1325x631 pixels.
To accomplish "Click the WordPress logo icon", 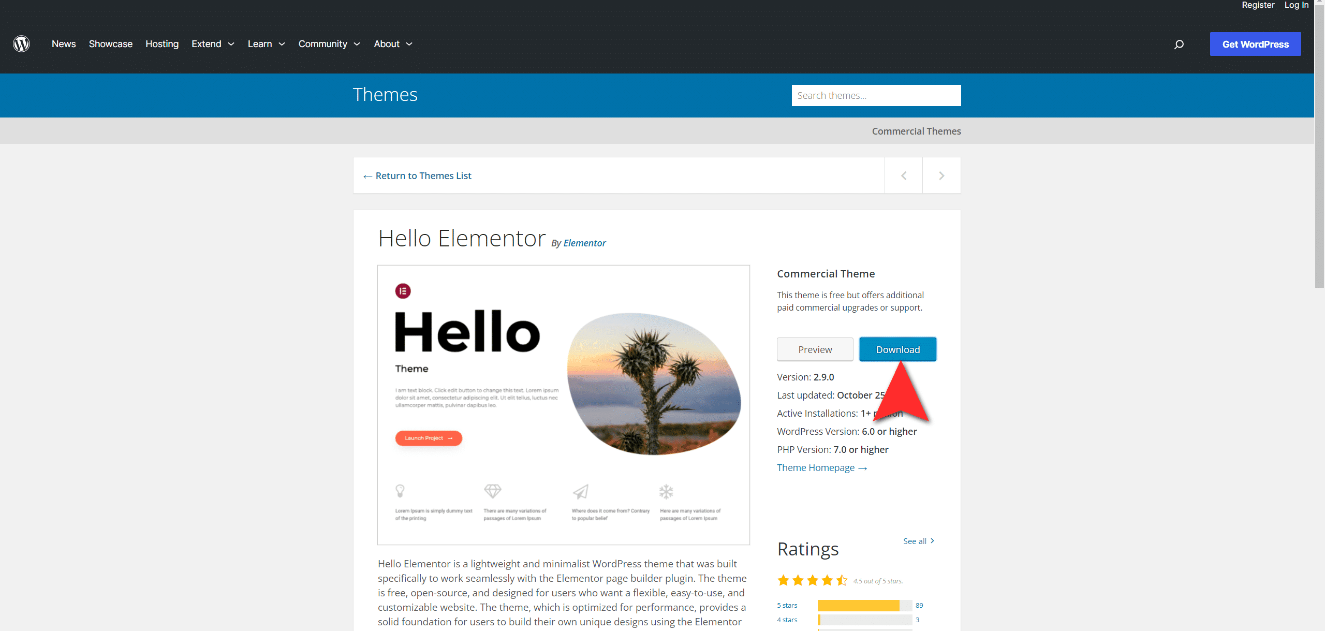I will (x=21, y=44).
